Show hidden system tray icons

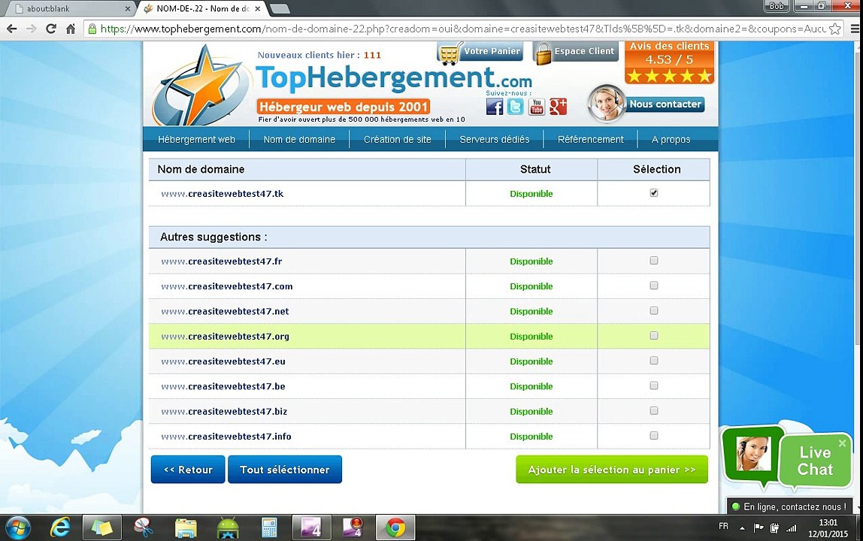[742, 528]
